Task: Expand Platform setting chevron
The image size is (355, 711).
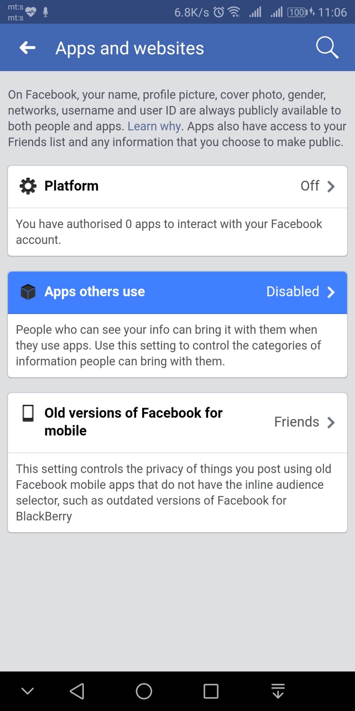Action: pos(331,186)
